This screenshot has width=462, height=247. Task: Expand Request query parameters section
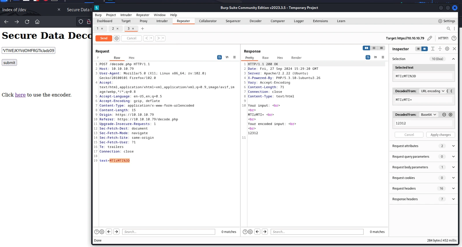(x=453, y=157)
